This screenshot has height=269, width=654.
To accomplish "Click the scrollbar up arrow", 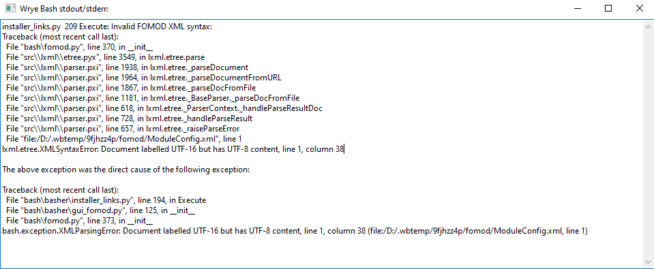I will click(648, 26).
